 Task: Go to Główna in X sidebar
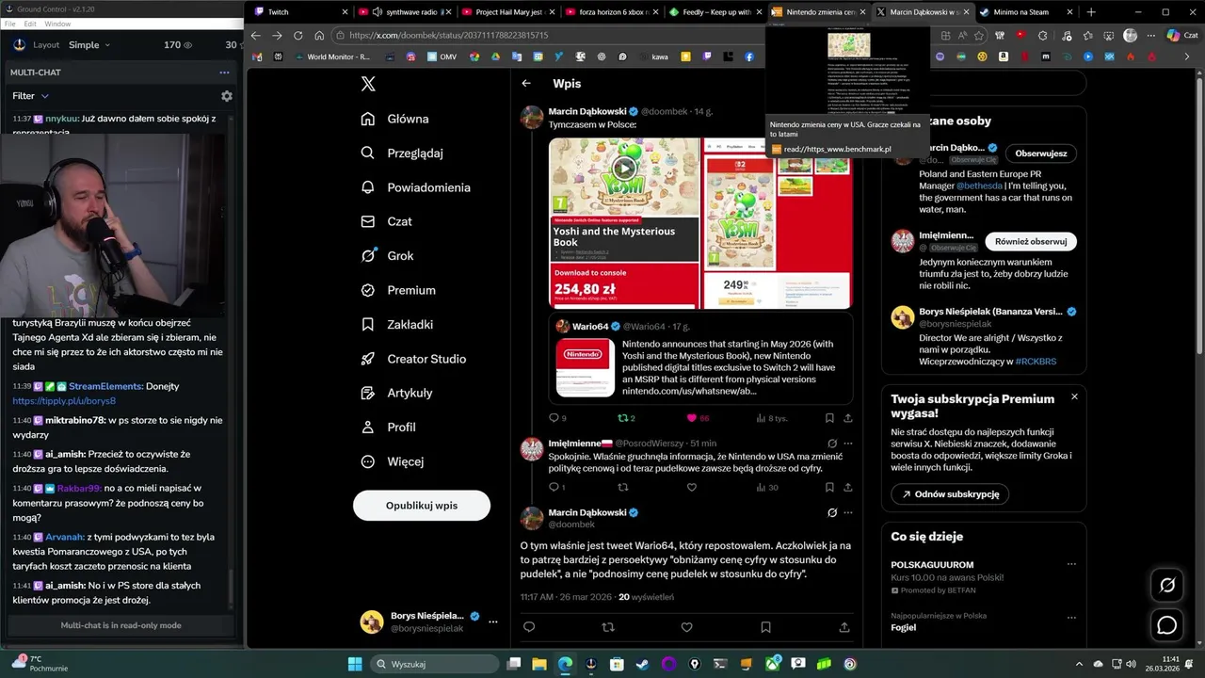pyautogui.click(x=394, y=119)
